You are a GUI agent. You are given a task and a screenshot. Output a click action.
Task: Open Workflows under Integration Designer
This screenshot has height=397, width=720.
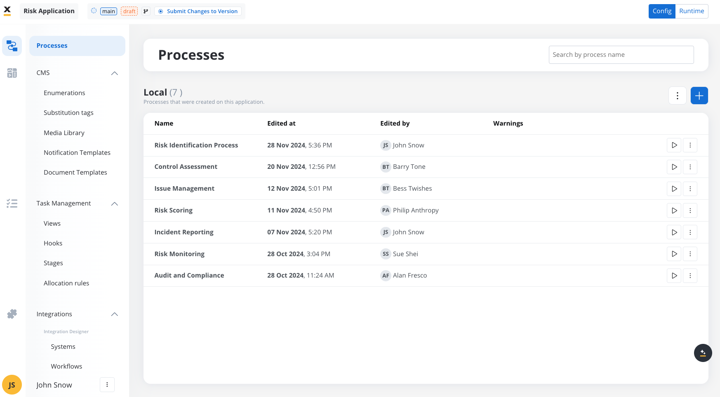click(66, 367)
